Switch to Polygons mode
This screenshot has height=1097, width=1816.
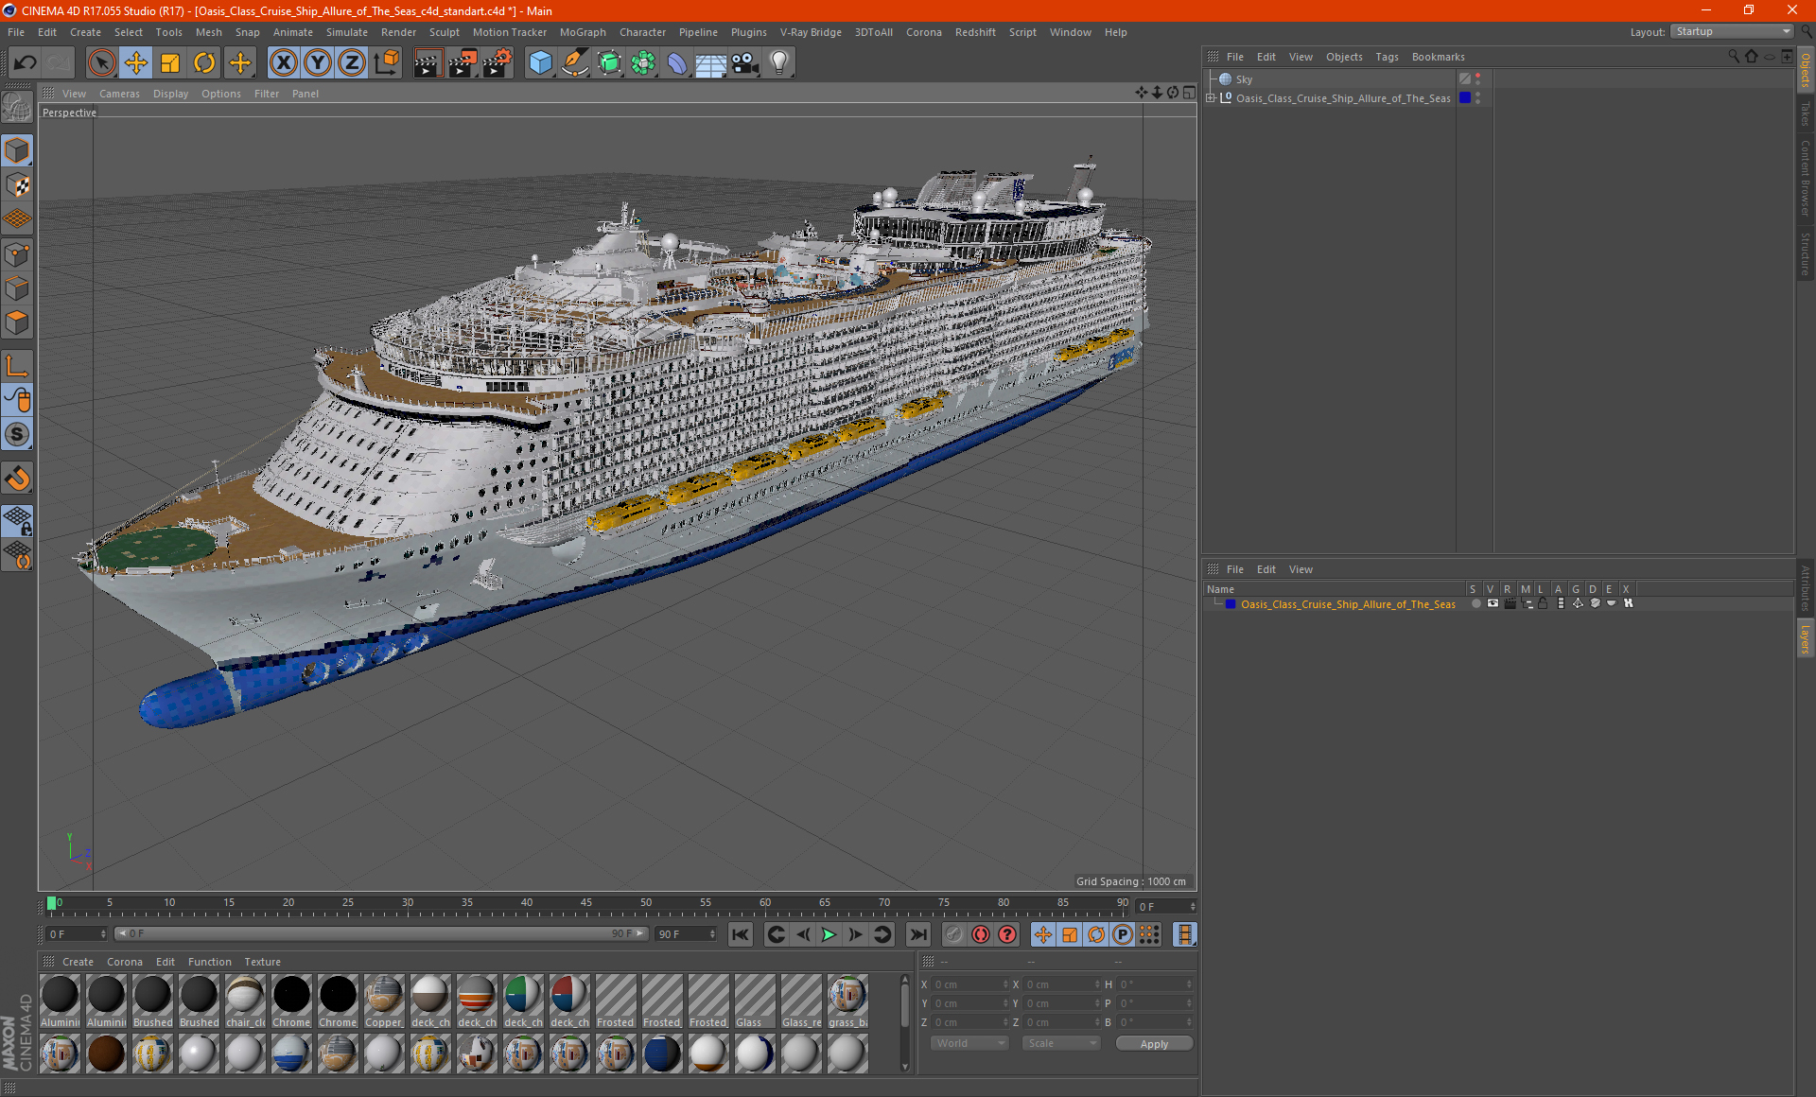17,322
